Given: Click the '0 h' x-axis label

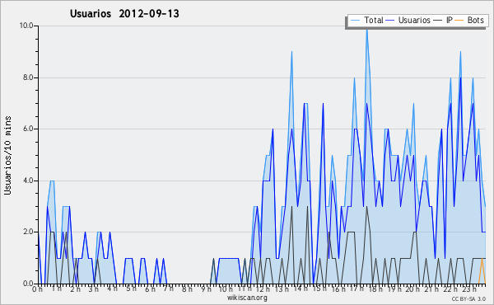Looking at the screenshot, I should coord(37,289).
